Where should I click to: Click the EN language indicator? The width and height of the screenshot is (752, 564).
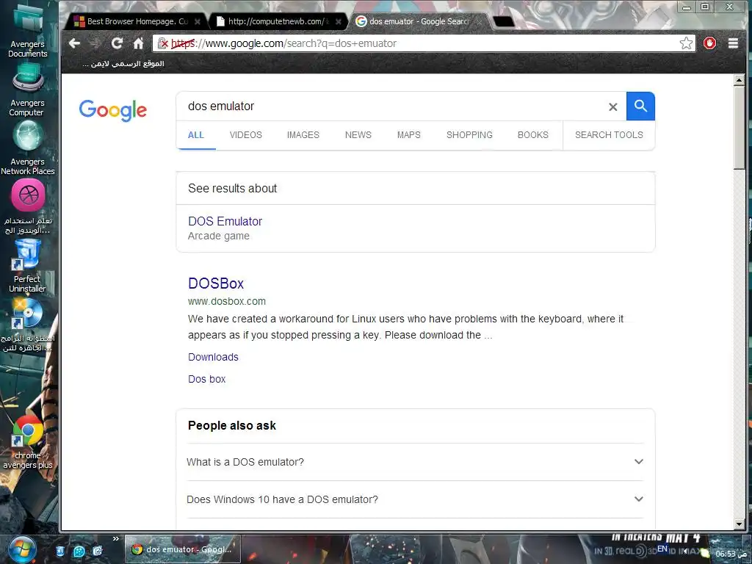[x=662, y=549]
